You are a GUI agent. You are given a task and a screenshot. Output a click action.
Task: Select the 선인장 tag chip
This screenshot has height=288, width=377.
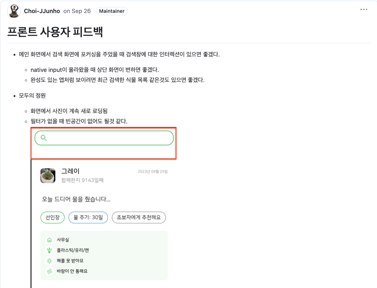tap(52, 217)
